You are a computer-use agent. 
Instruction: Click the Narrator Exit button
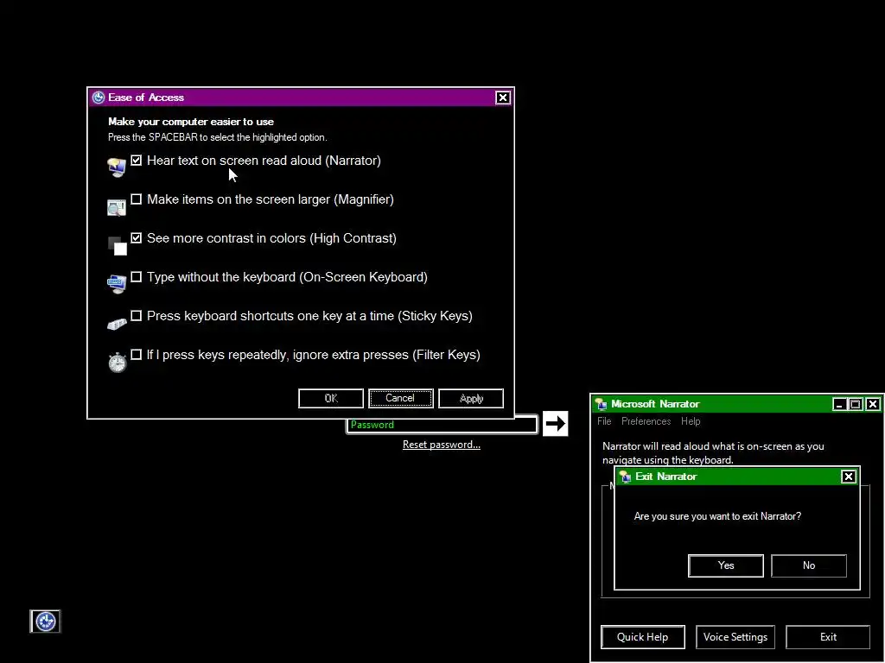(x=828, y=637)
